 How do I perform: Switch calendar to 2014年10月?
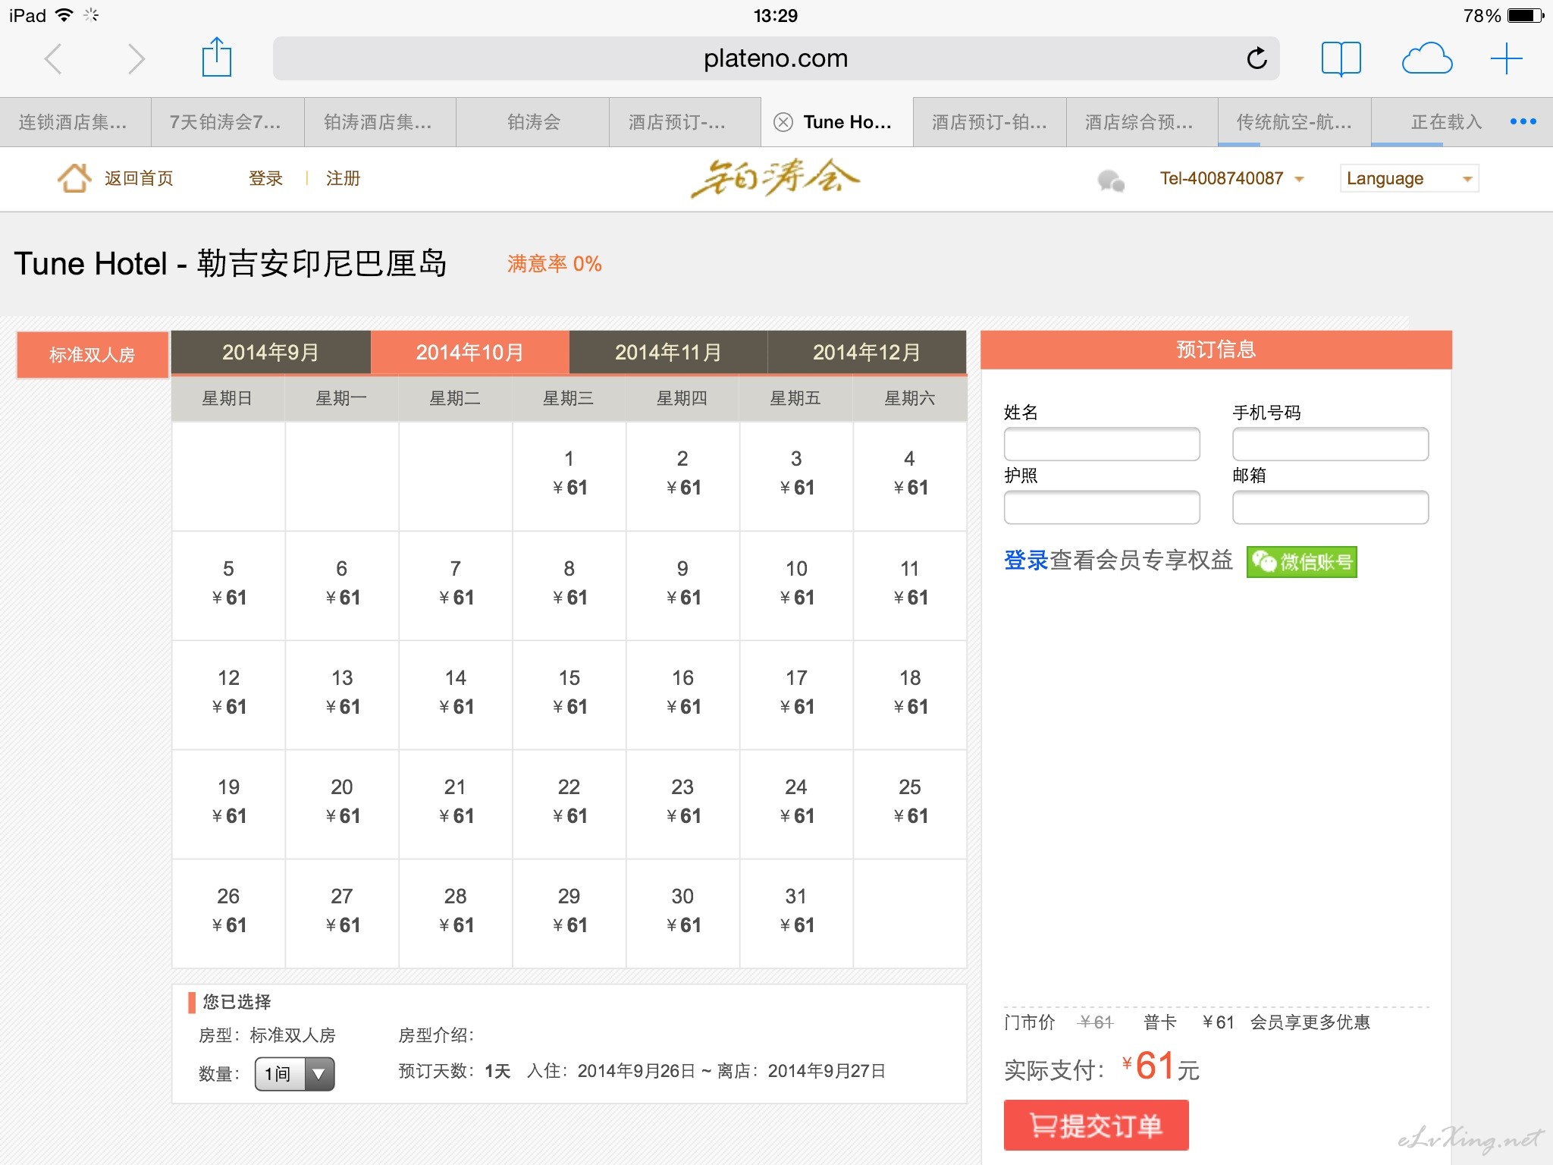469,352
